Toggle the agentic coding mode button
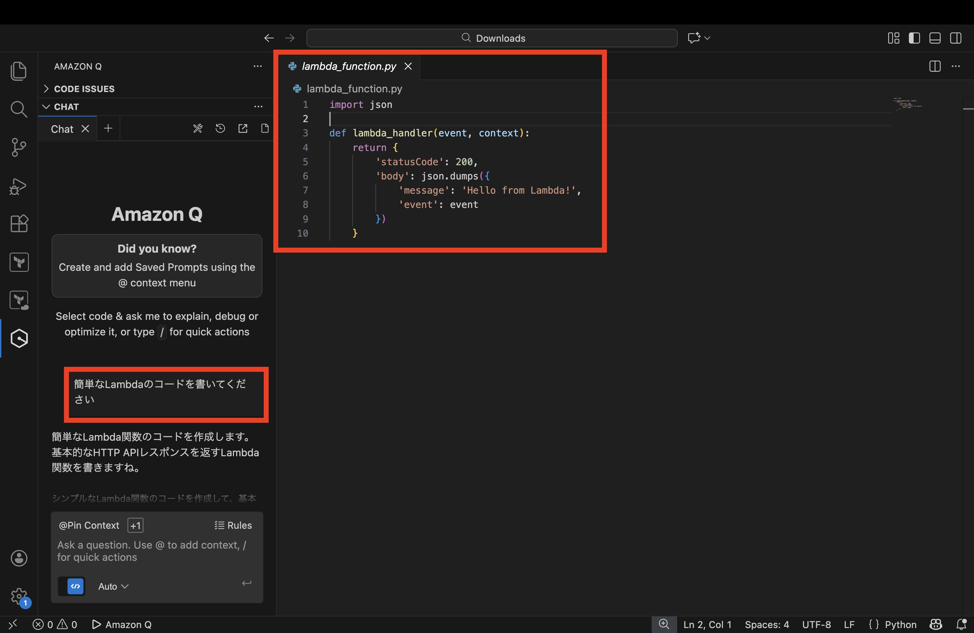Viewport: 974px width, 633px height. [75, 586]
